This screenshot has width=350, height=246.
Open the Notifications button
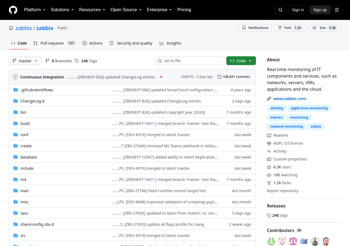pos(255,28)
